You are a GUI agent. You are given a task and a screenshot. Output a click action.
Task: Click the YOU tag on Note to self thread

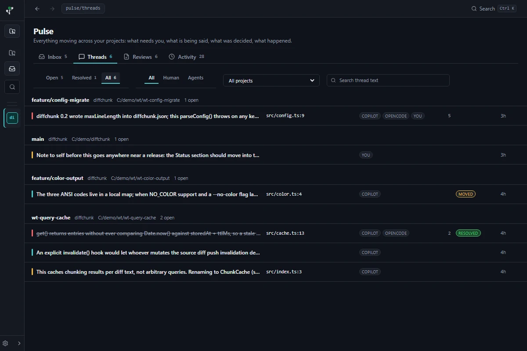[x=366, y=155]
